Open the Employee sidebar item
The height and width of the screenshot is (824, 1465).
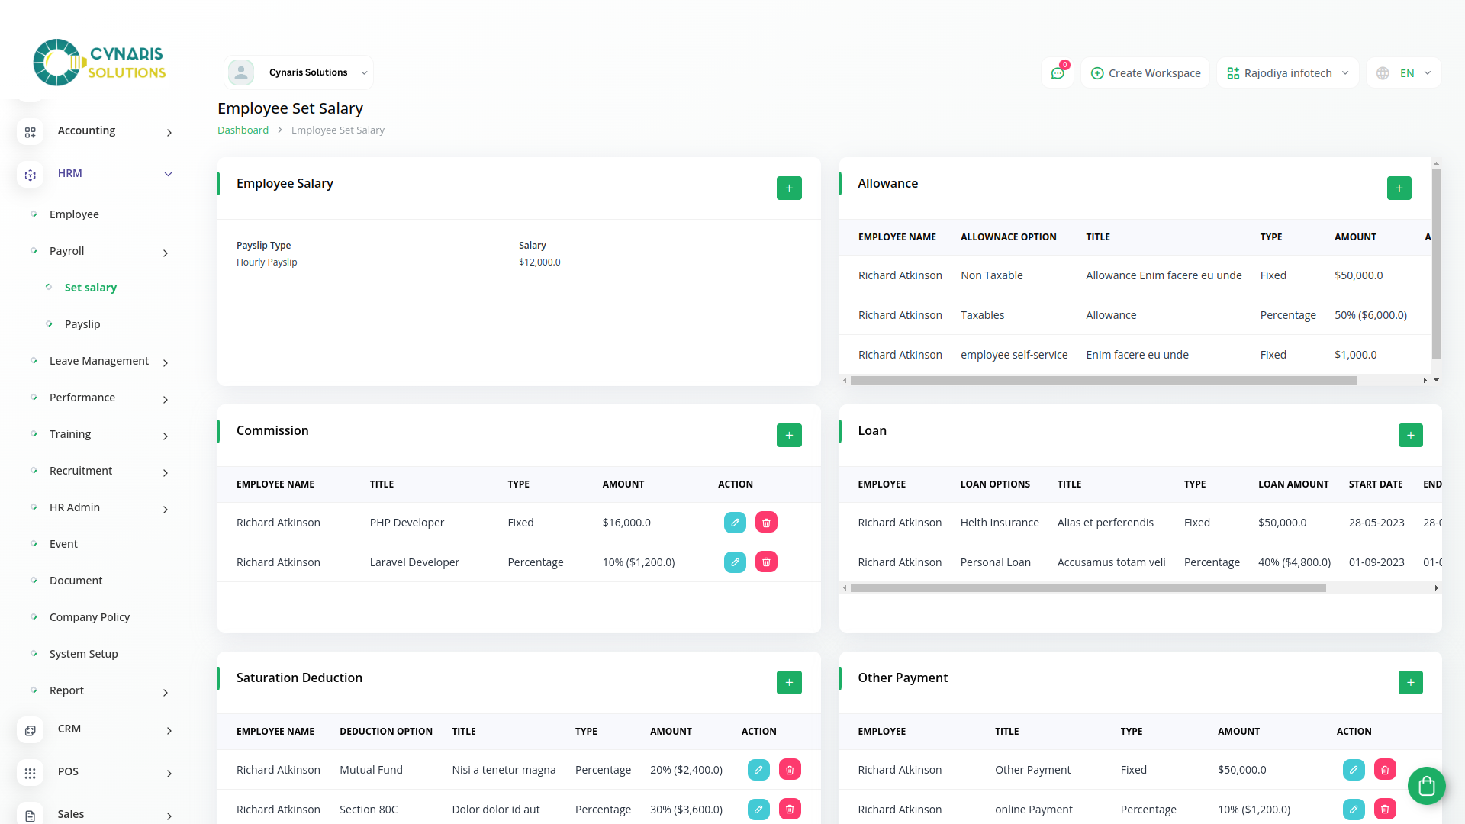(x=74, y=214)
